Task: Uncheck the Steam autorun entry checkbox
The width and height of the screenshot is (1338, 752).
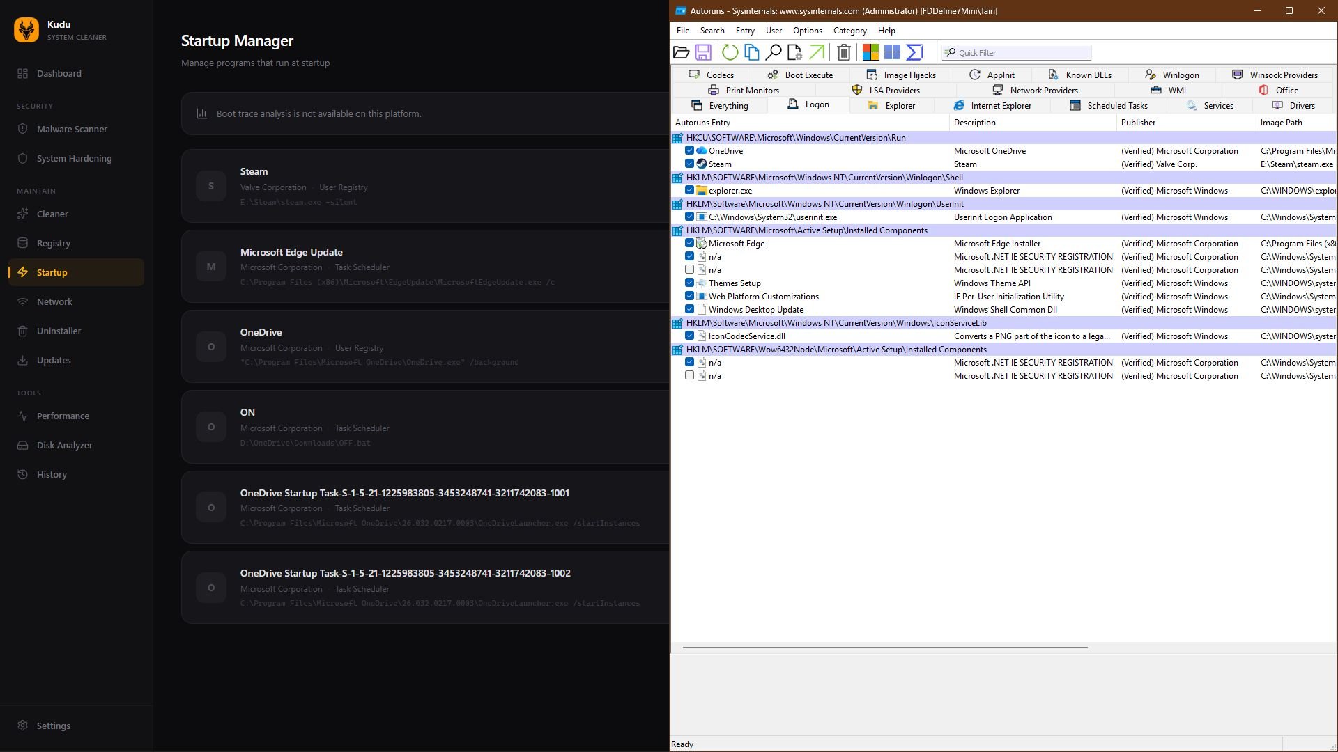Action: (x=689, y=164)
